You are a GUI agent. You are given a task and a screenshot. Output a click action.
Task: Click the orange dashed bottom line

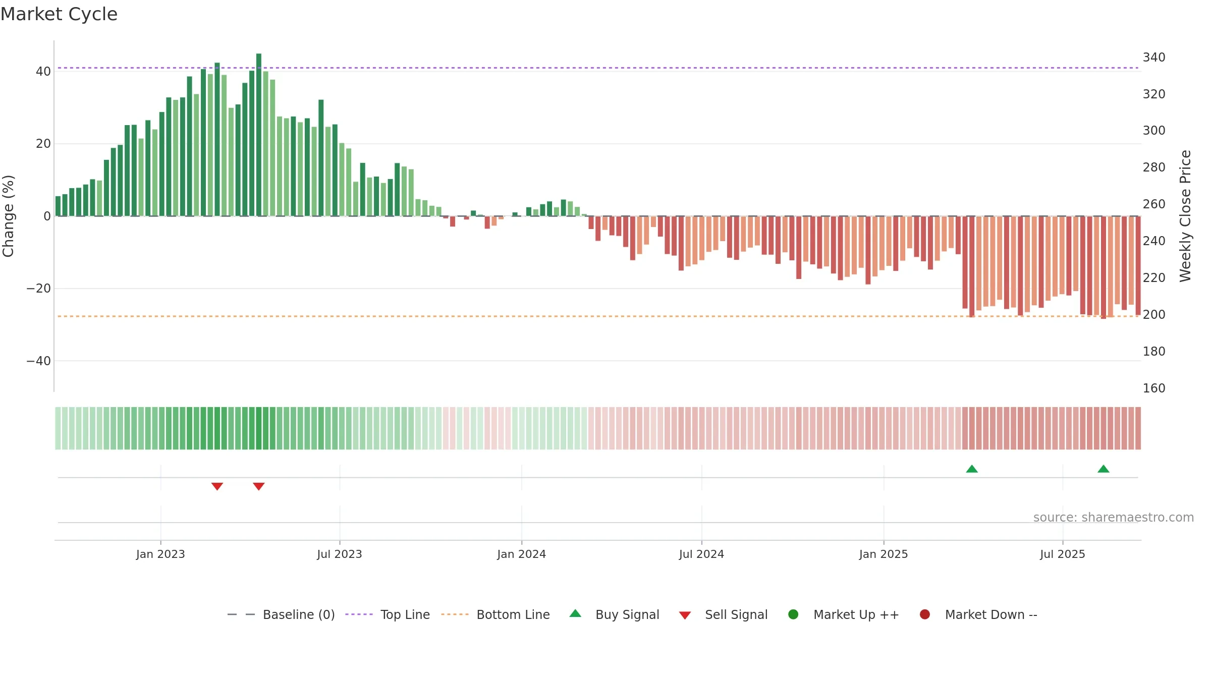click(x=598, y=316)
